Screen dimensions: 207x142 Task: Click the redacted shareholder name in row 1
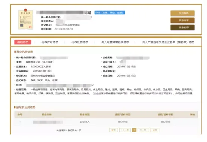pyautogui.click(x=48, y=122)
